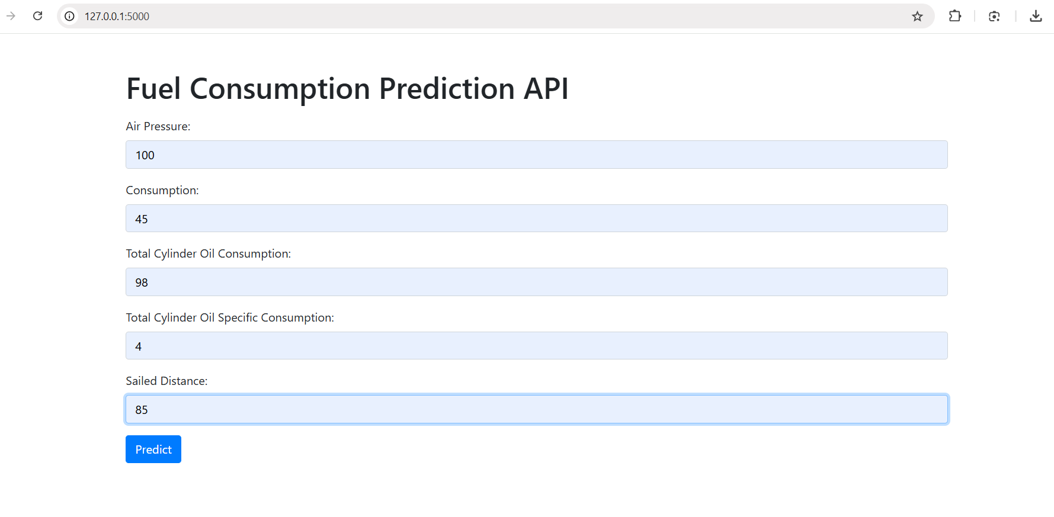This screenshot has height=517, width=1054.
Task: Focus the Air Pressure input field
Action: 536,155
